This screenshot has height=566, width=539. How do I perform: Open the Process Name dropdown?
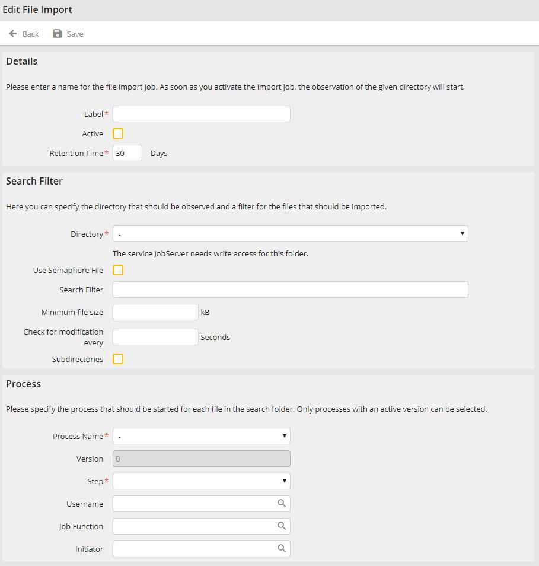[202, 436]
